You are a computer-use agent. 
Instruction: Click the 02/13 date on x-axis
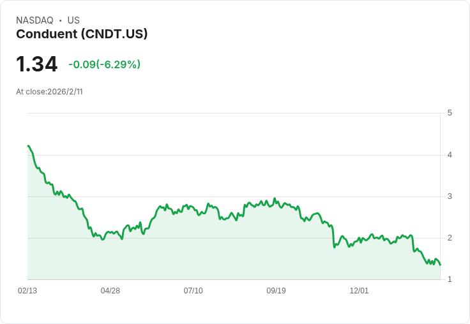tap(27, 291)
